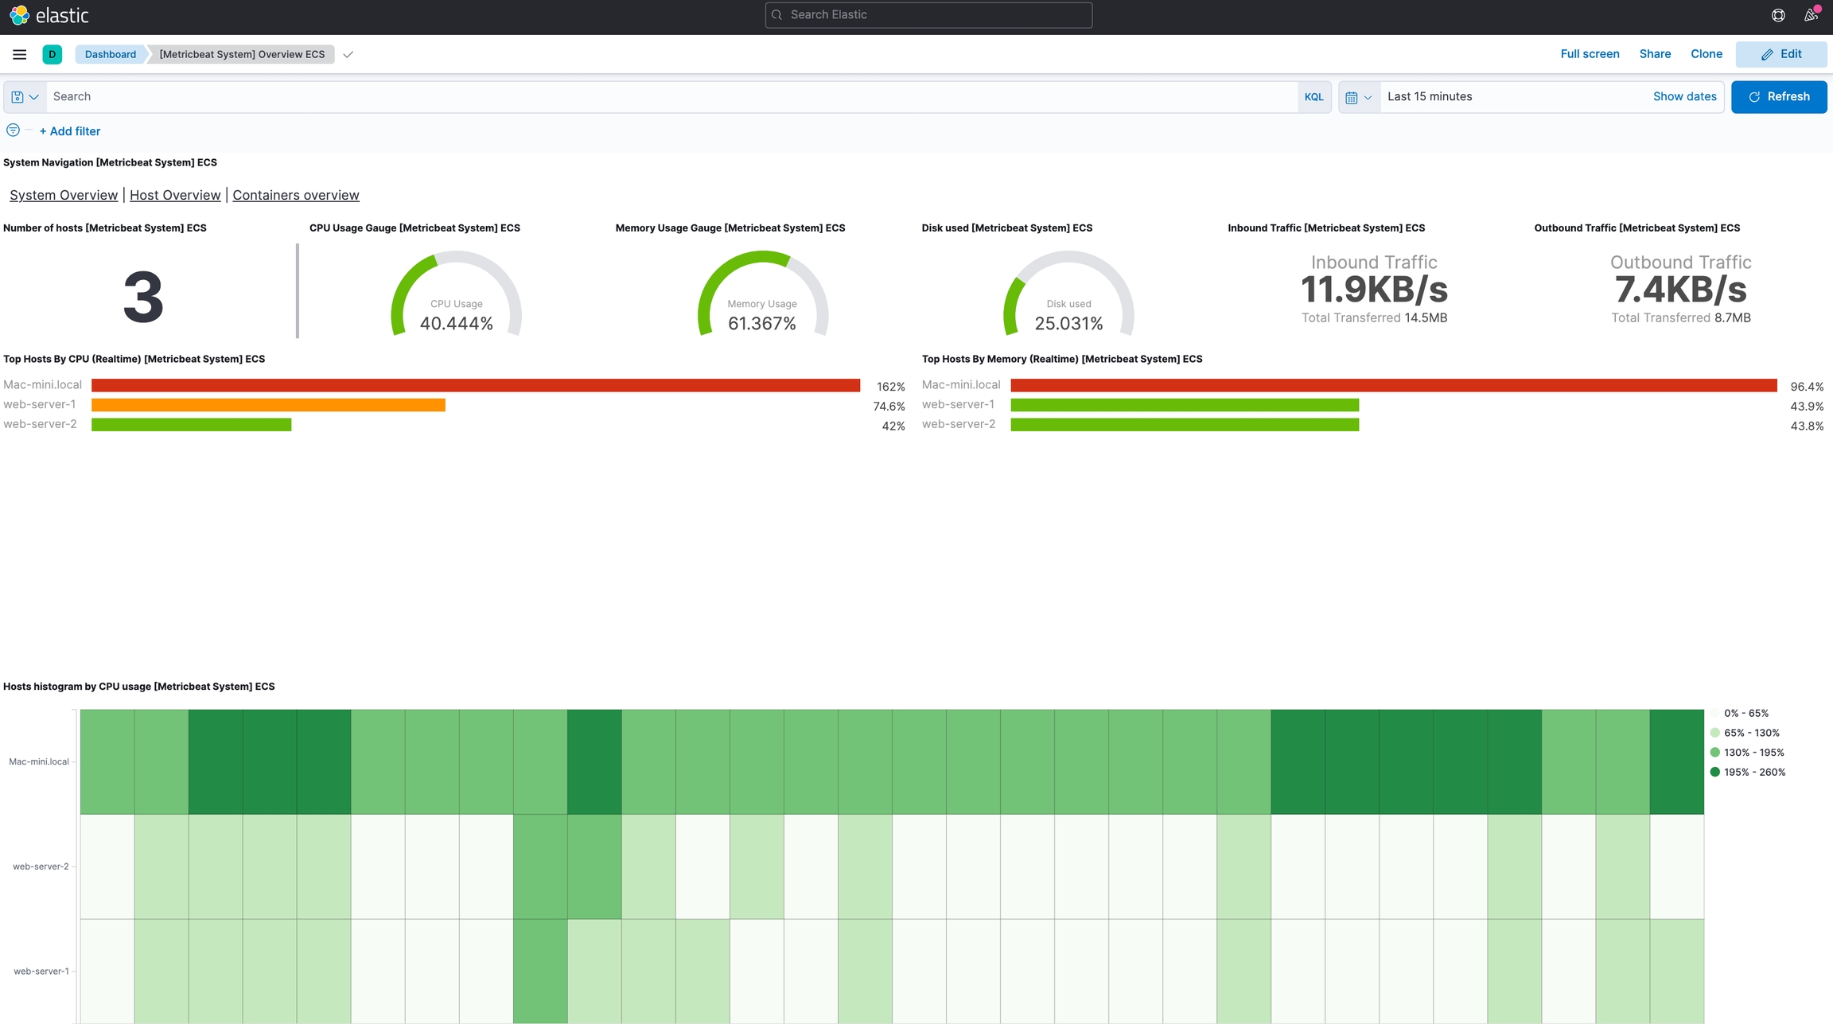This screenshot has width=1833, height=1024.
Task: Open the calendar quick date menu
Action: (x=1359, y=97)
